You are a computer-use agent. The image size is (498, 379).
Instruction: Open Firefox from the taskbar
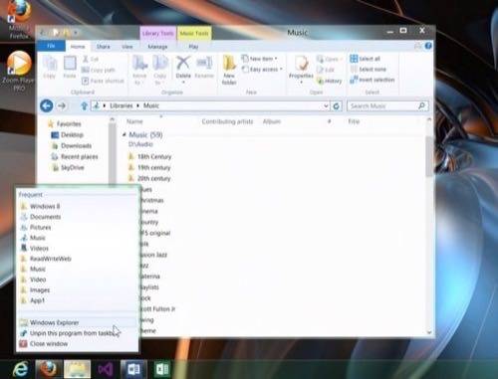point(49,369)
